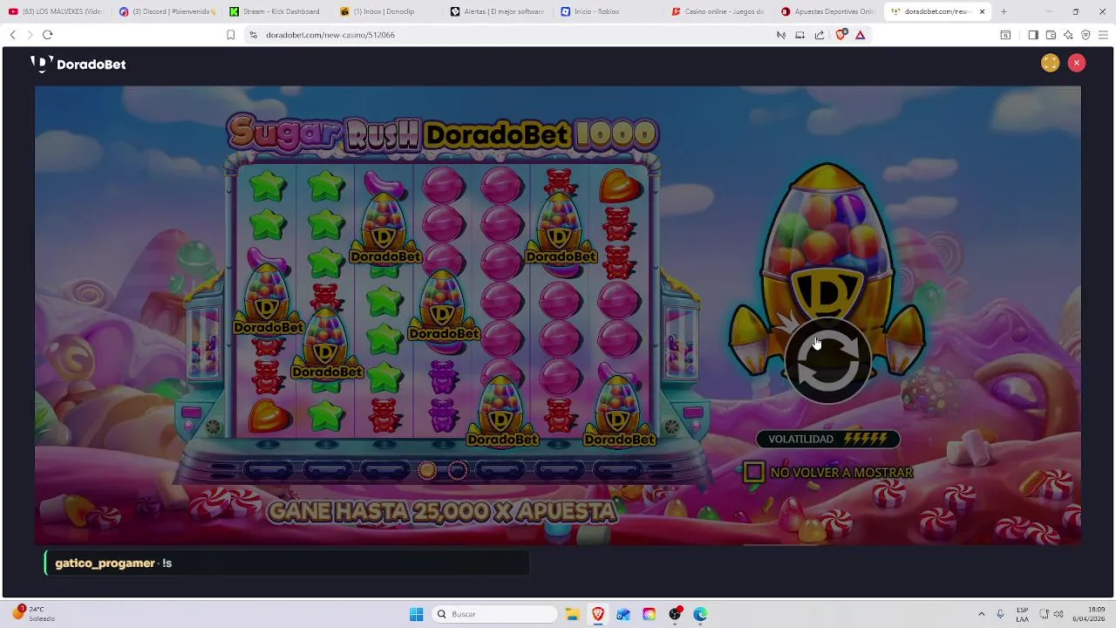Open the colorful circle app in taskbar

click(x=649, y=614)
